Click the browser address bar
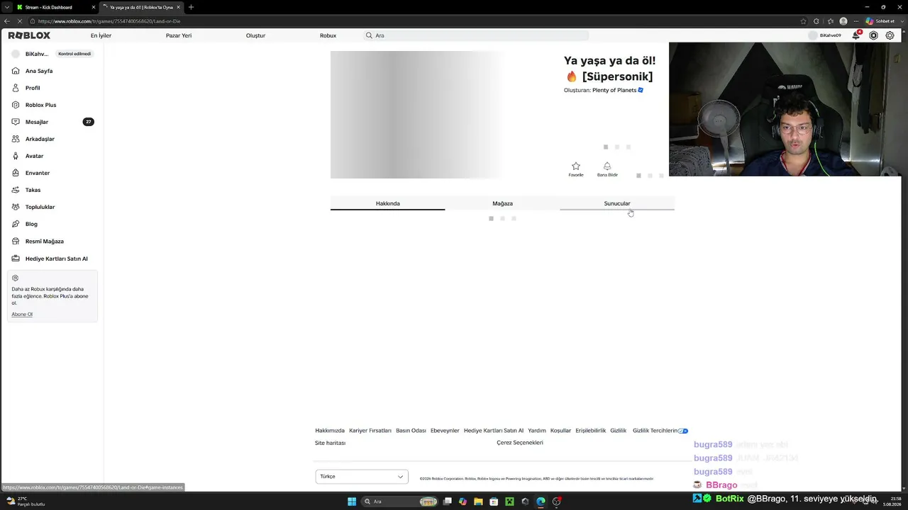908x510 pixels. pos(419,21)
